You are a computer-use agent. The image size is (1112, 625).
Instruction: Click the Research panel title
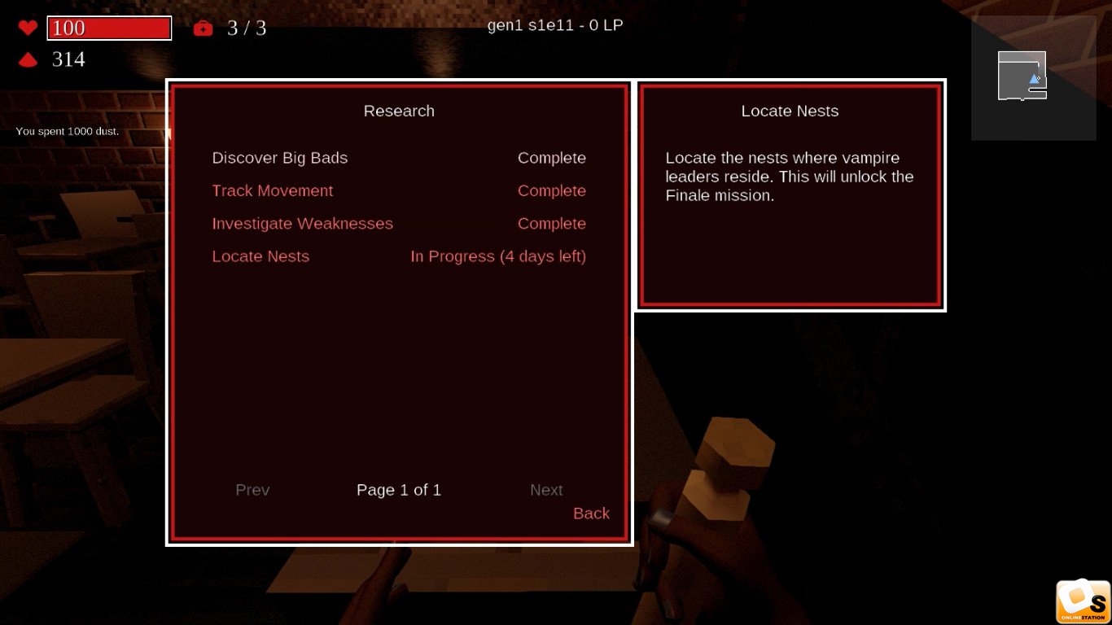tap(399, 111)
